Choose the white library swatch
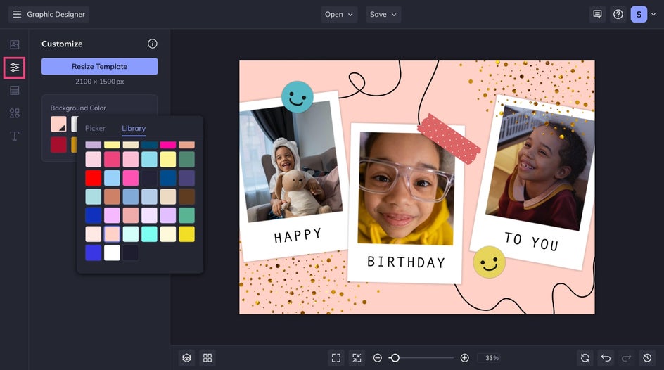 click(x=112, y=253)
